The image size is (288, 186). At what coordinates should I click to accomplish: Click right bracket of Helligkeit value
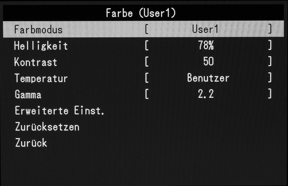click(x=270, y=45)
